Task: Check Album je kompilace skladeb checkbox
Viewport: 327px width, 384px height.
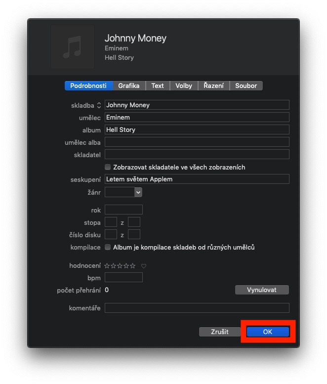Action: (x=108, y=247)
